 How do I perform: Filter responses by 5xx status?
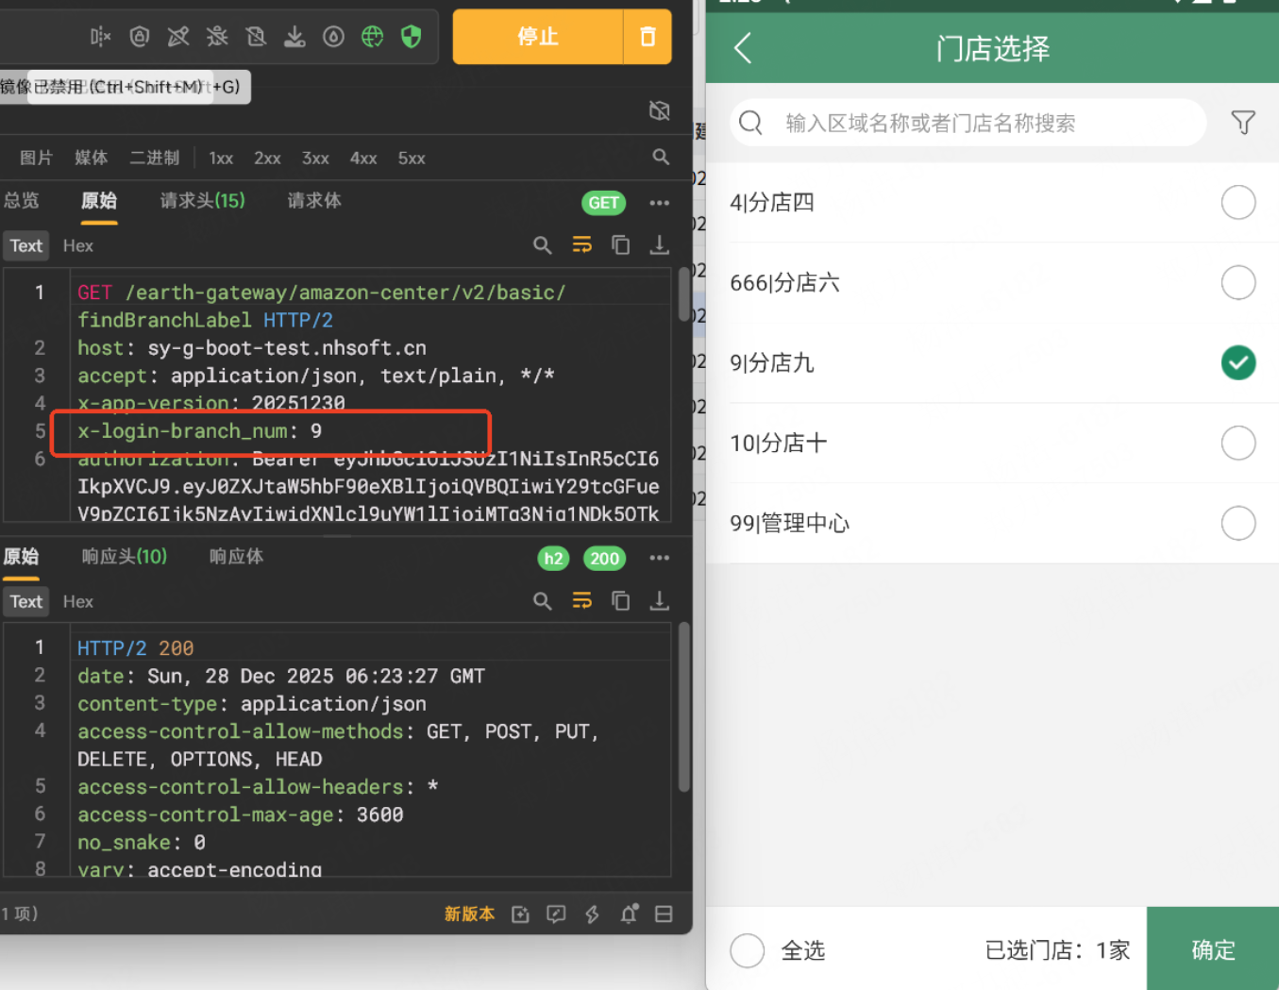click(x=412, y=159)
